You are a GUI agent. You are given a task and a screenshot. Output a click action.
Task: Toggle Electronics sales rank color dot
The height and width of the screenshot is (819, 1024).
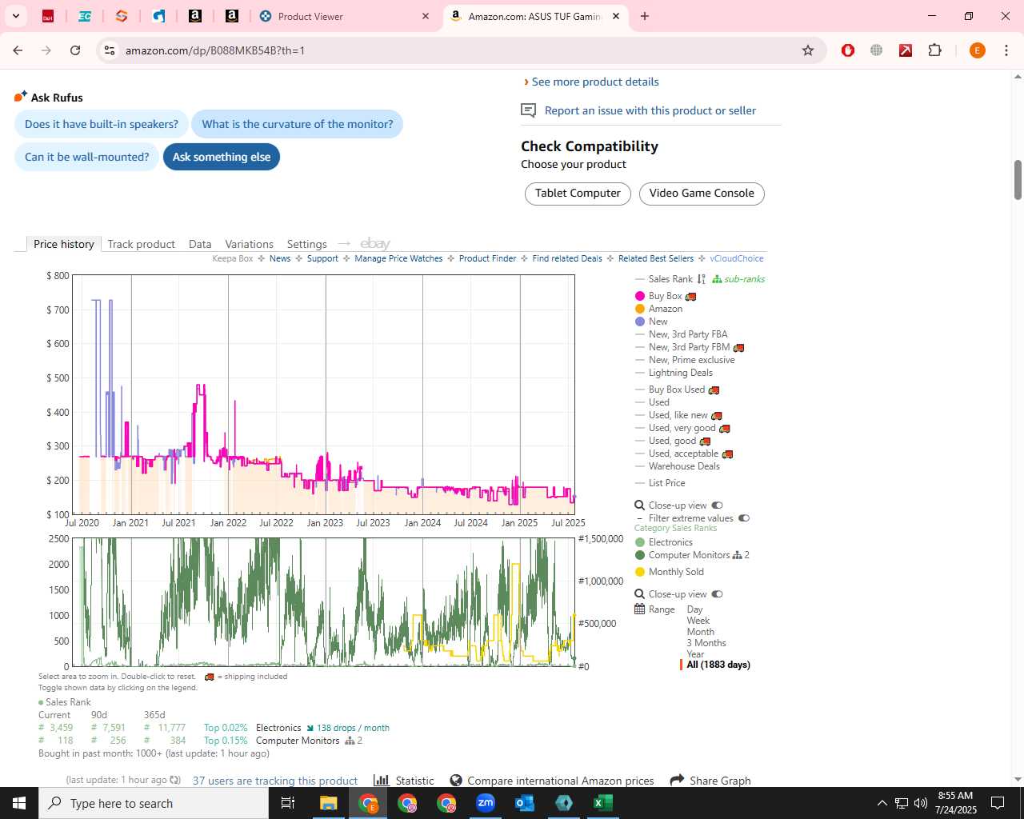pyautogui.click(x=640, y=542)
